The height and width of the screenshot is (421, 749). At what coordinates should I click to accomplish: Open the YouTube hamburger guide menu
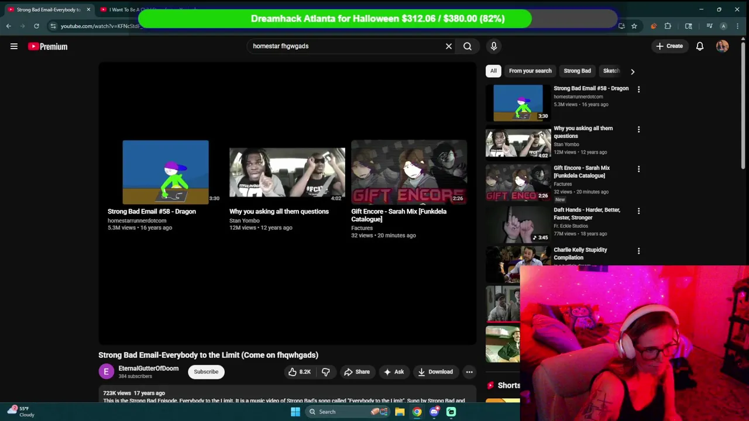point(14,46)
